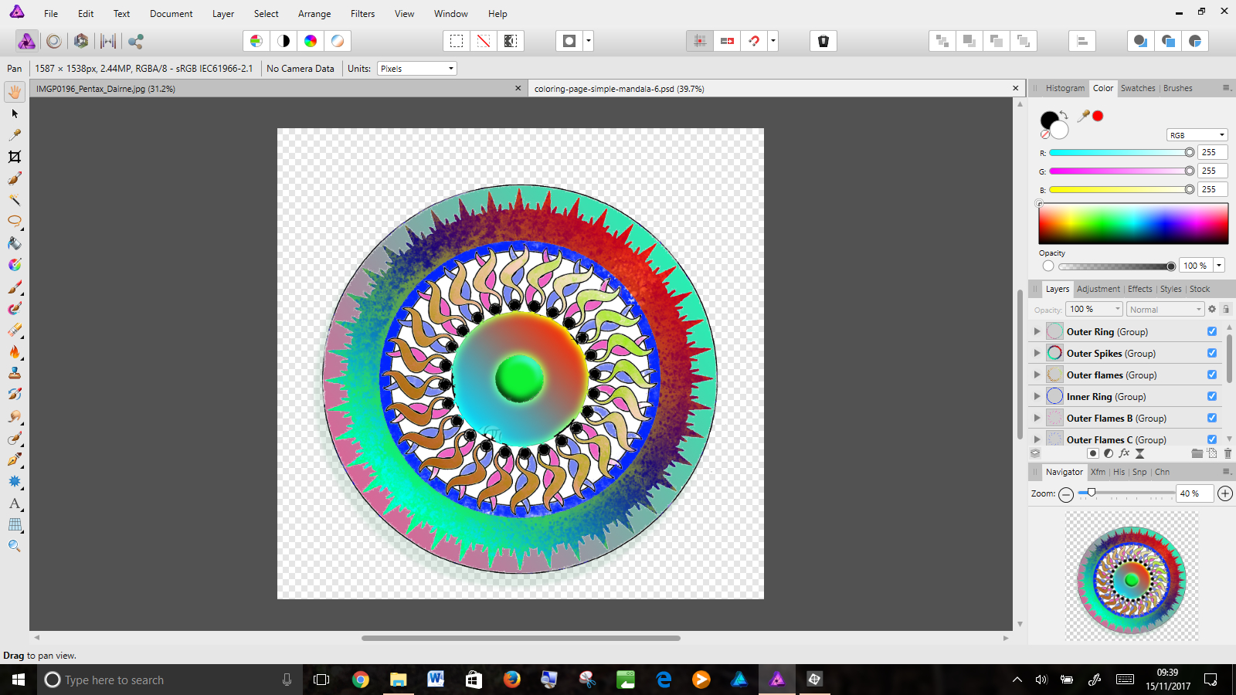Screen dimensions: 1236x695
Task: Hide the Outer Flames C group layer
Action: pos(1212,439)
